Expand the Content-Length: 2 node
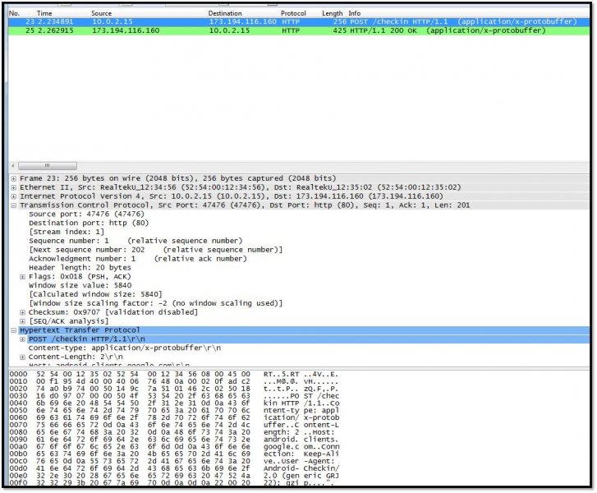 [x=22, y=357]
